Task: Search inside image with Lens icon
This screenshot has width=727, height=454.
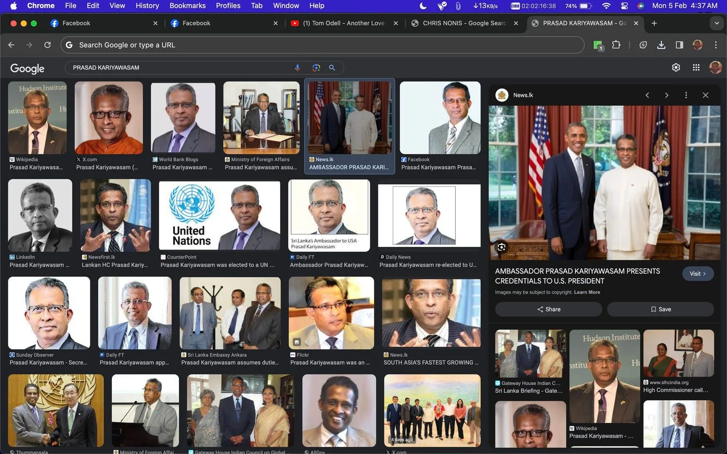Action: click(x=501, y=247)
